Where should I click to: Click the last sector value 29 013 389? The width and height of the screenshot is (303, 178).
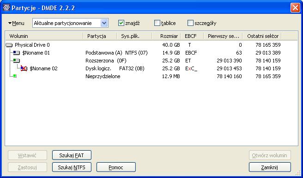click(x=268, y=53)
